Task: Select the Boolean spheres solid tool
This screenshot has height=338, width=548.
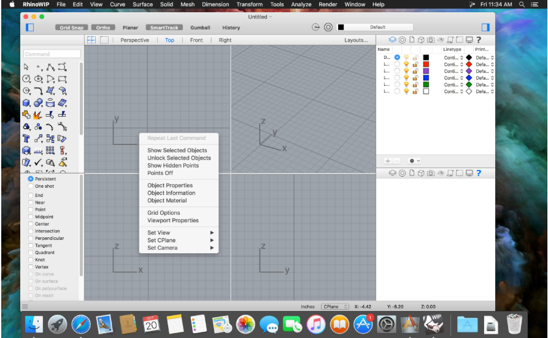Action: (39, 103)
